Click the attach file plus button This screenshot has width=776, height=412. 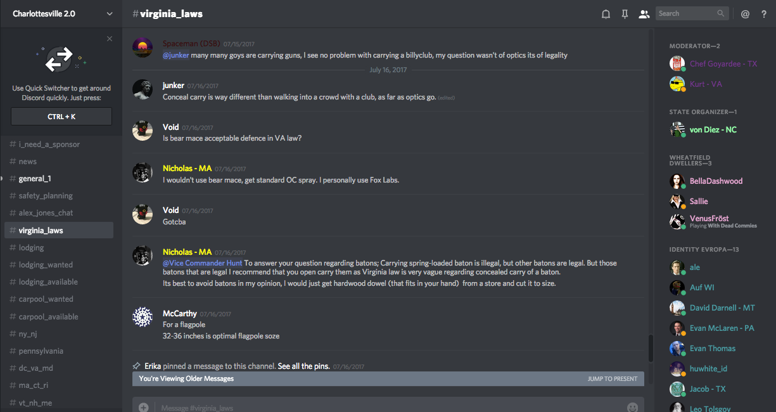click(144, 407)
